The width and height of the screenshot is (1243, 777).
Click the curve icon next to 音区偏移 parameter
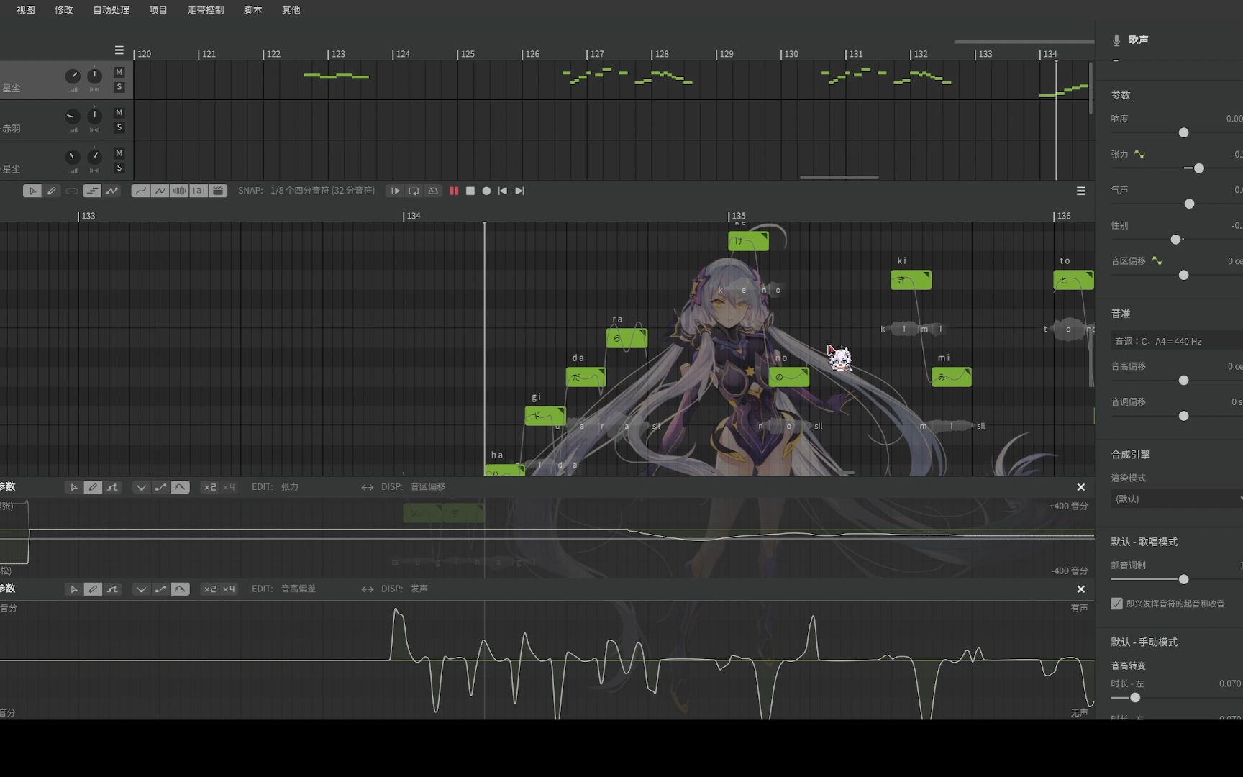pyautogui.click(x=1157, y=260)
